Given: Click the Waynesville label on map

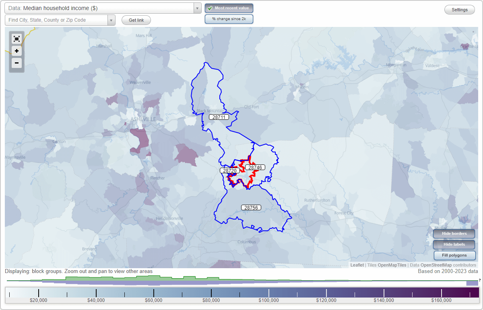Looking at the screenshot, I should (15, 157).
